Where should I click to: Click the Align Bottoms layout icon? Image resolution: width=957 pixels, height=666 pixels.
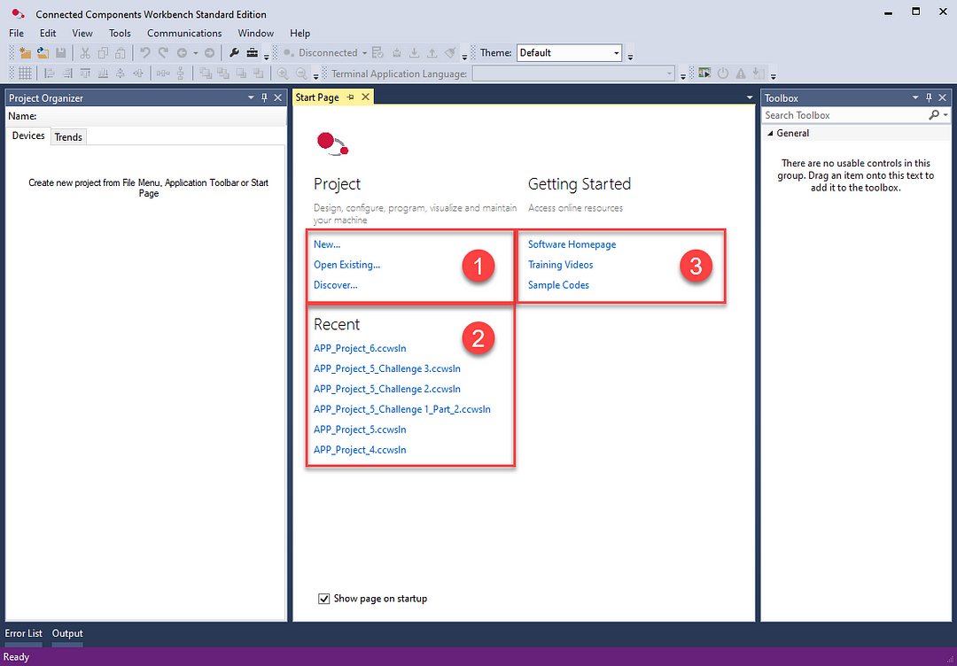(103, 74)
